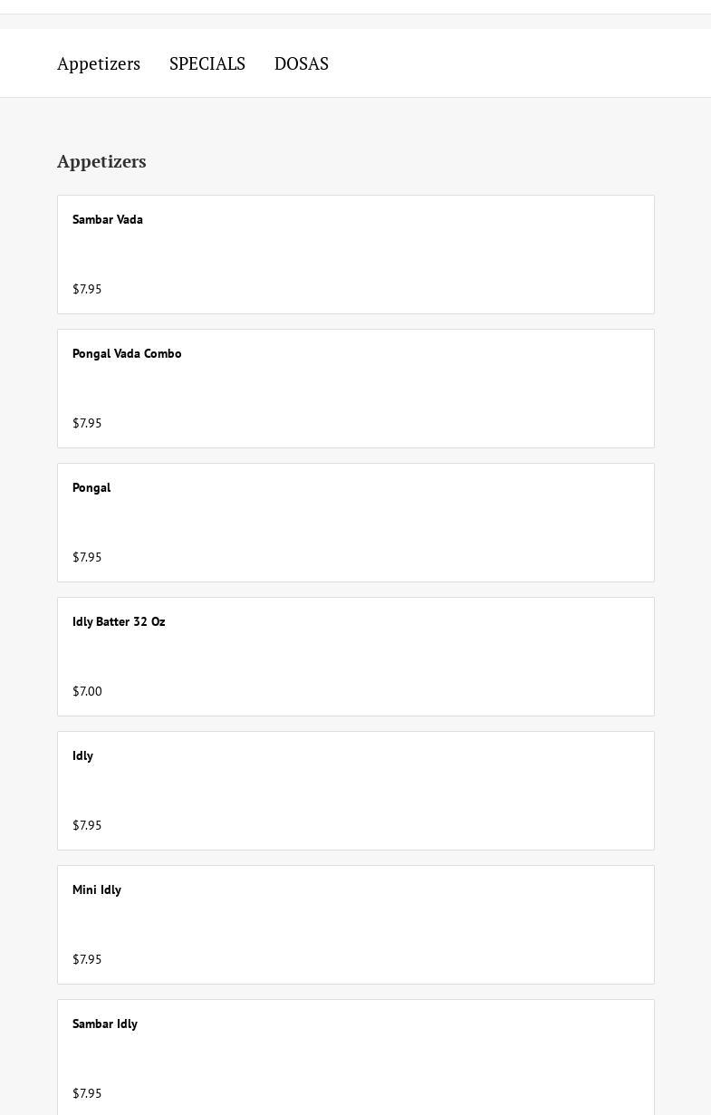
Task: Choose the Idly Batter 32 Oz title
Action: click(x=119, y=621)
